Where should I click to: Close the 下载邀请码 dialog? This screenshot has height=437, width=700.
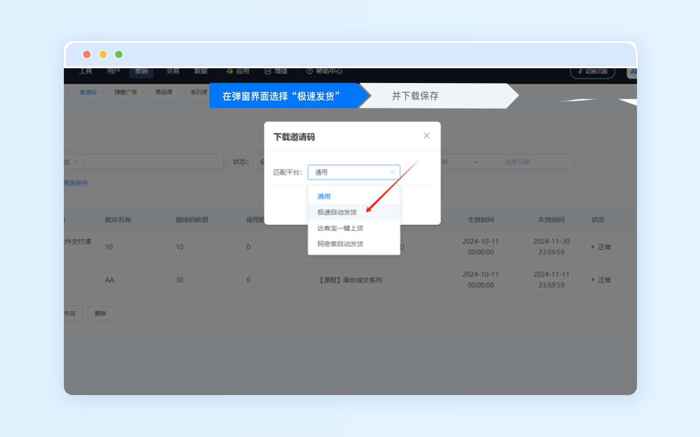point(427,136)
